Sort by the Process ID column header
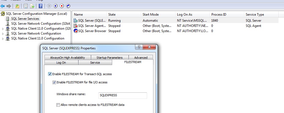The width and height of the screenshot is (284, 113). [227, 15]
